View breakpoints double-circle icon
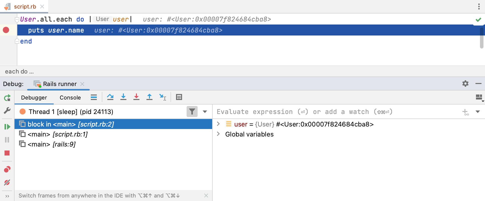 [x=7, y=169]
